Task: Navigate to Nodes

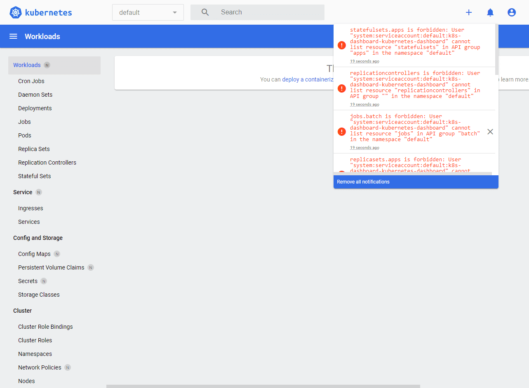Action: [x=26, y=381]
